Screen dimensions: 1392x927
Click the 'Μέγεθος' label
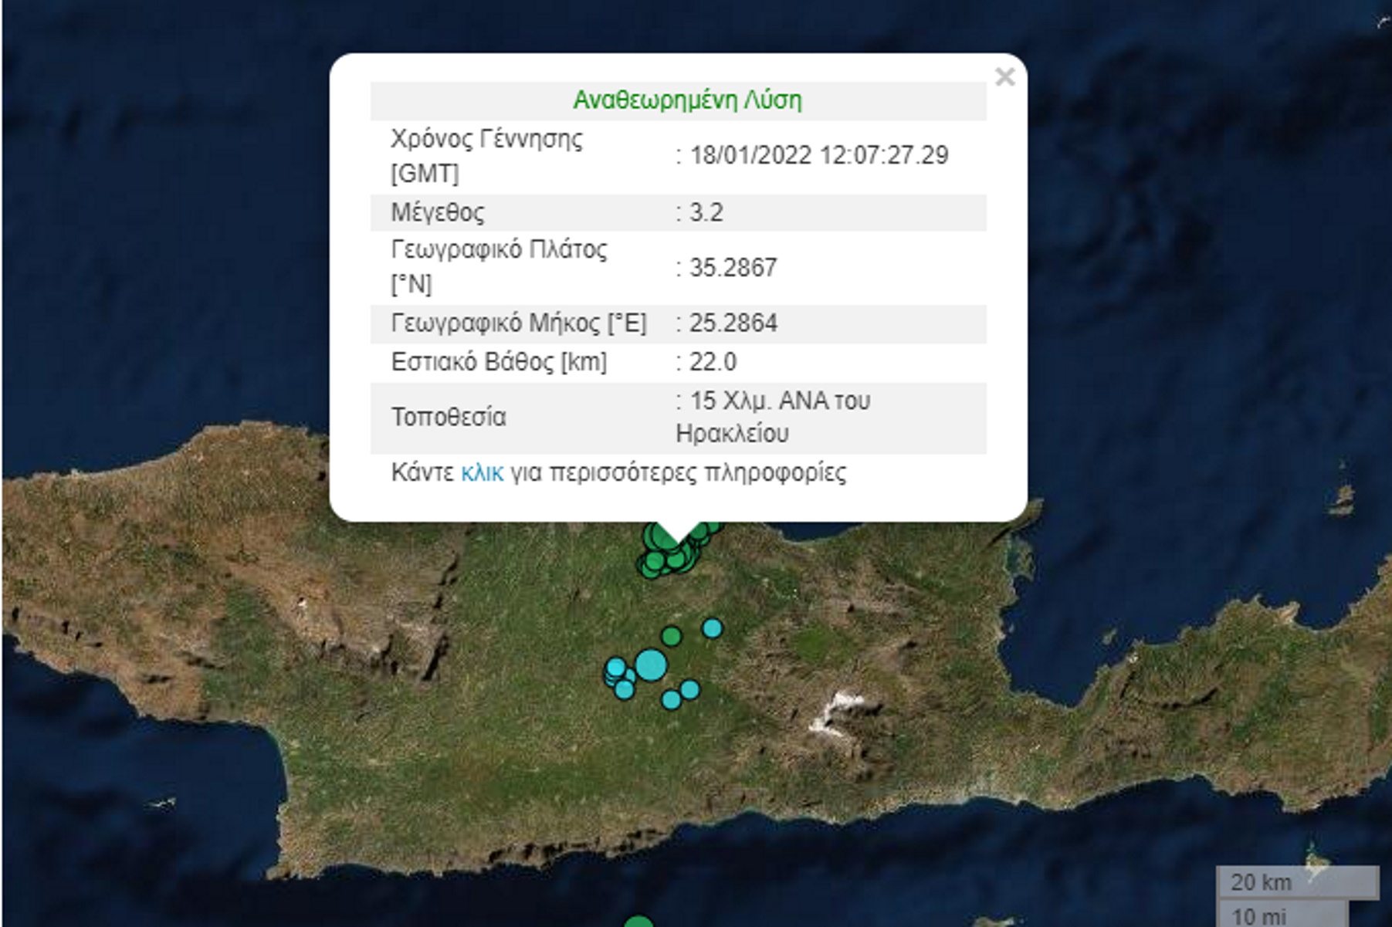[x=438, y=212]
